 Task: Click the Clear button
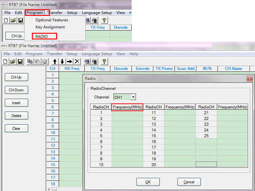(16, 129)
